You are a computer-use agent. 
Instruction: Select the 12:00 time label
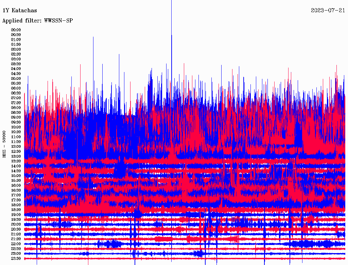point(16,147)
